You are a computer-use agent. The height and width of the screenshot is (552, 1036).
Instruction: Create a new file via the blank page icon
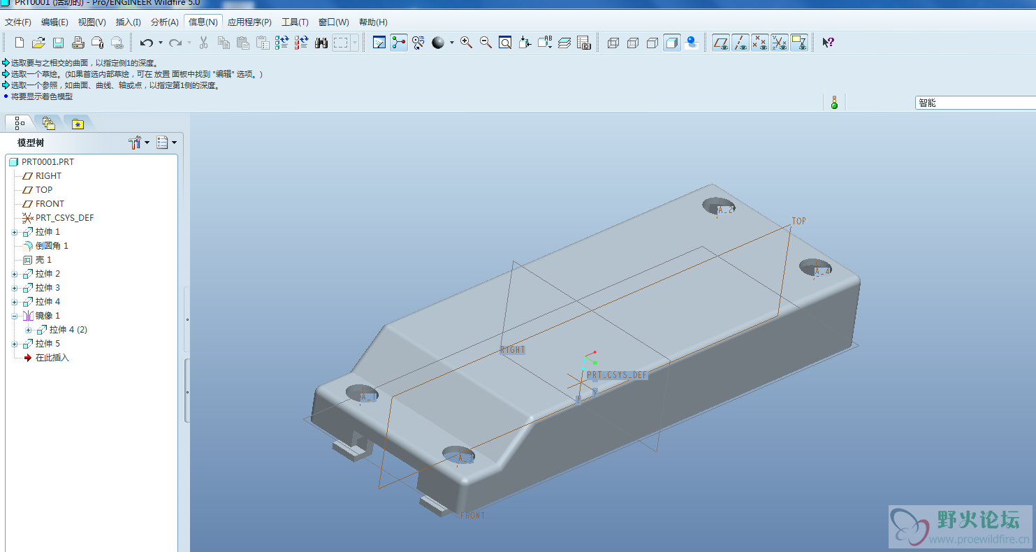tap(20, 43)
